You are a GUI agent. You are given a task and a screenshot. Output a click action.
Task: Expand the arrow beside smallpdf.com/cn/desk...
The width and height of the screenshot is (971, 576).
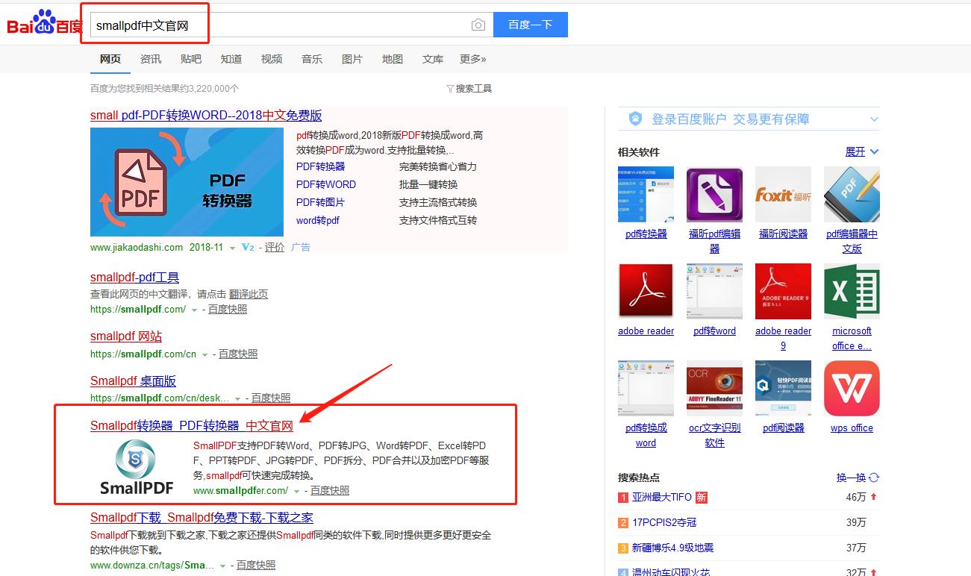click(x=238, y=399)
